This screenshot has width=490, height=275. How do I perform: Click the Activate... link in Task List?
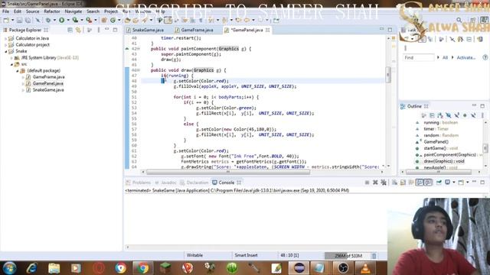(x=466, y=57)
